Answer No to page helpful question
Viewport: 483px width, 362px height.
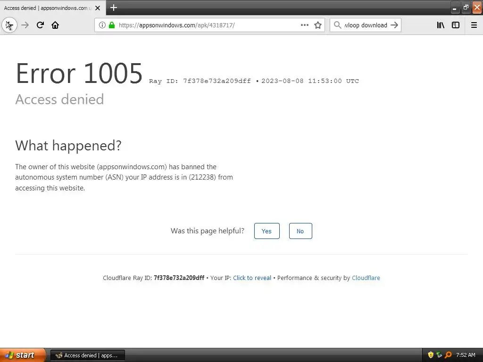(300, 231)
